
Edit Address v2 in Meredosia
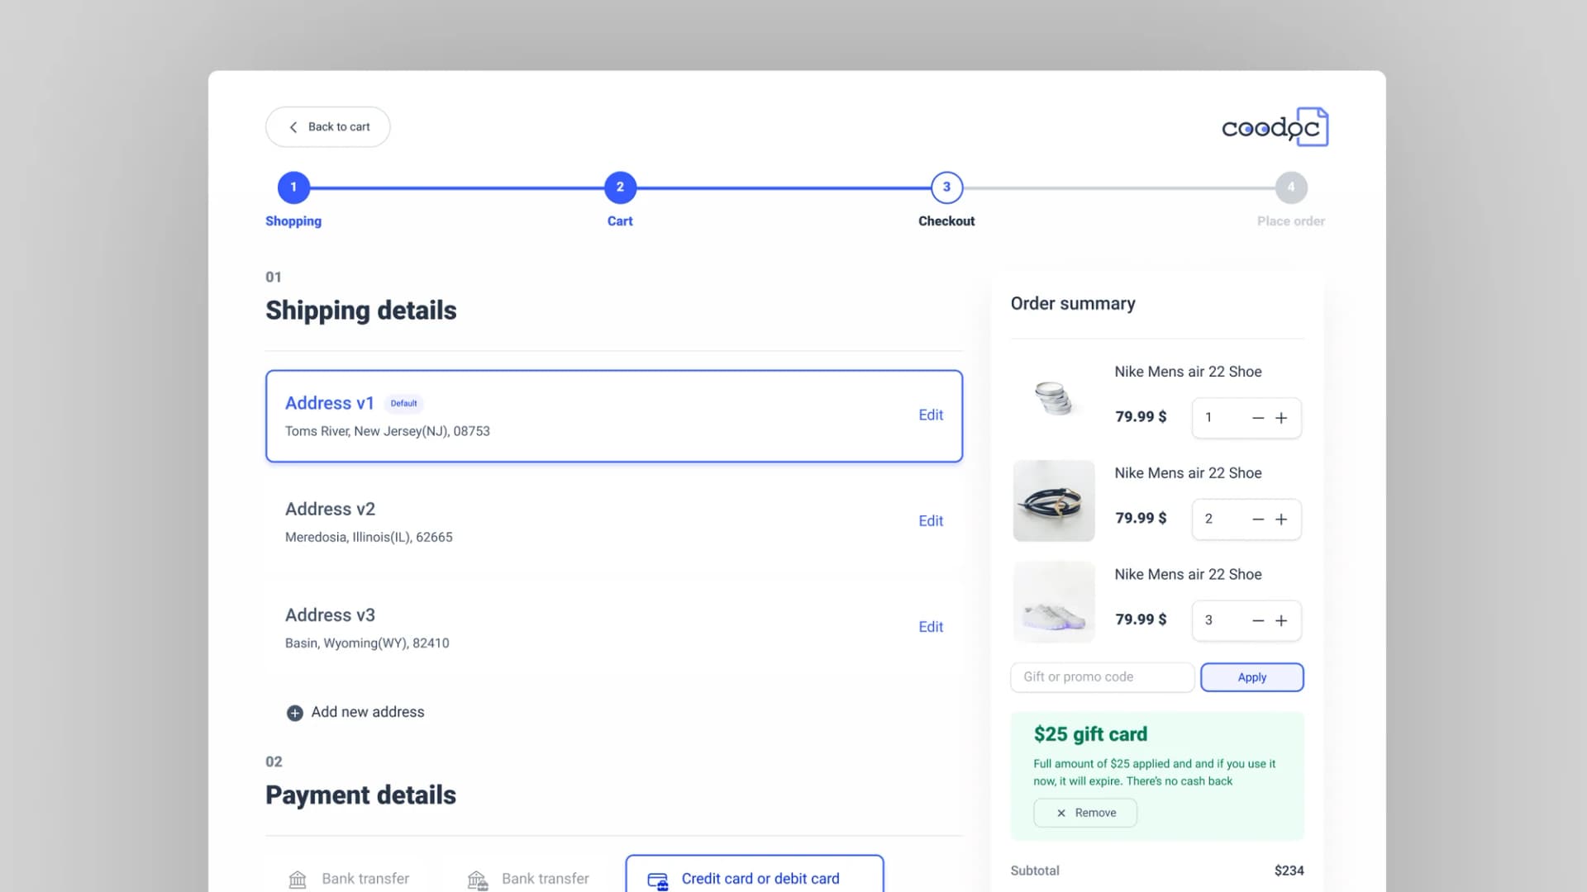pos(931,521)
